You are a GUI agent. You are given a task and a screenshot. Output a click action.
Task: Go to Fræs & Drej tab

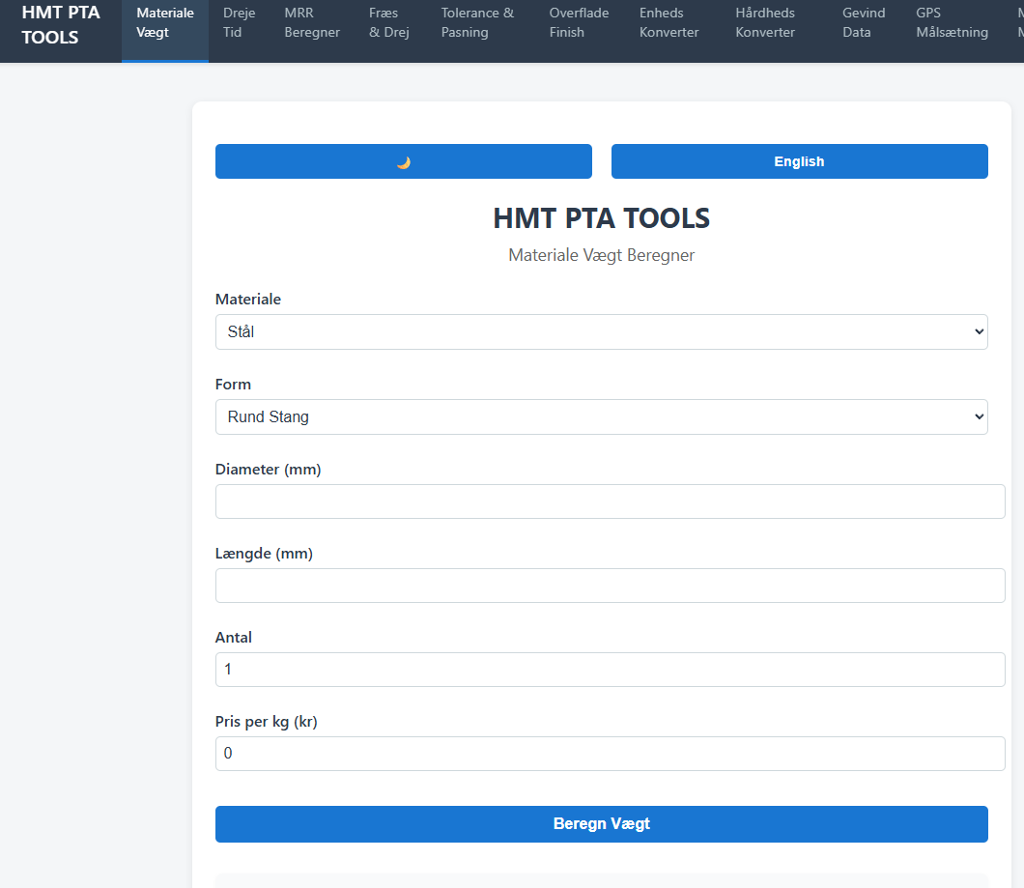tap(389, 23)
